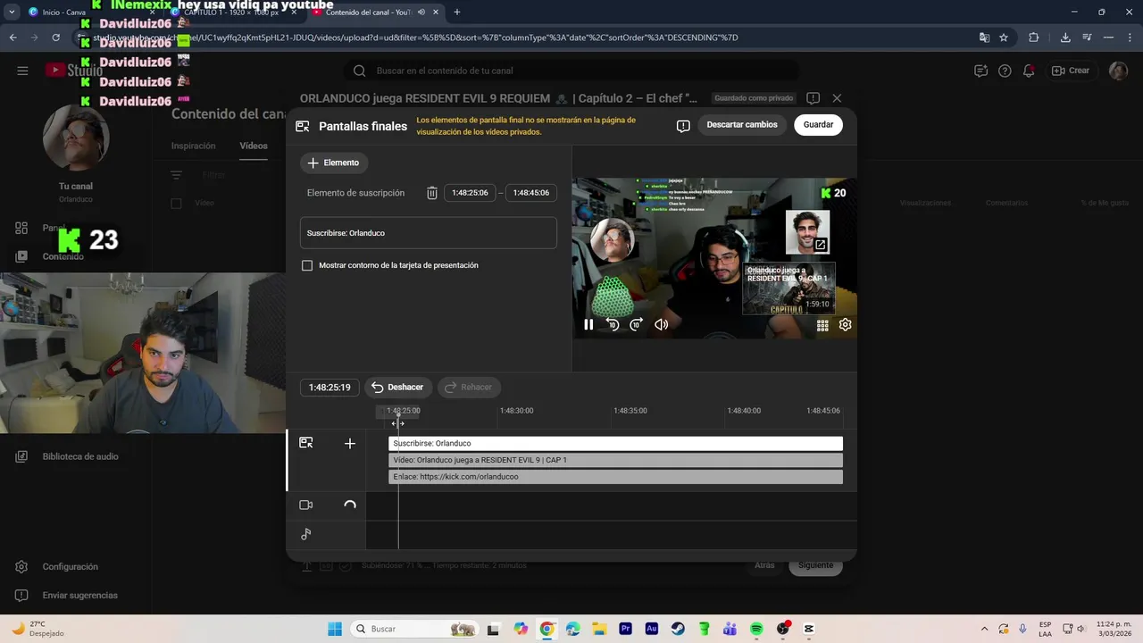Reload the page
Image resolution: width=1143 pixels, height=643 pixels.
pos(55,38)
